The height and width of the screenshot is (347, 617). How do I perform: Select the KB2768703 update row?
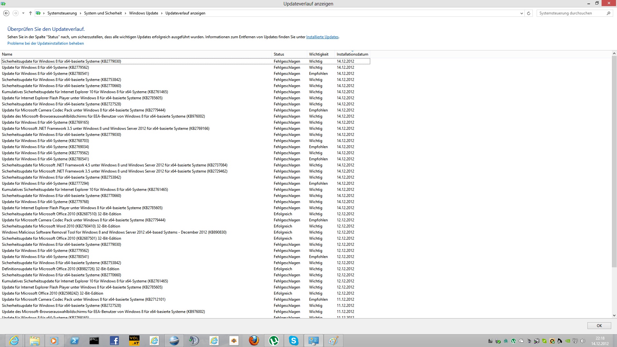(185, 141)
